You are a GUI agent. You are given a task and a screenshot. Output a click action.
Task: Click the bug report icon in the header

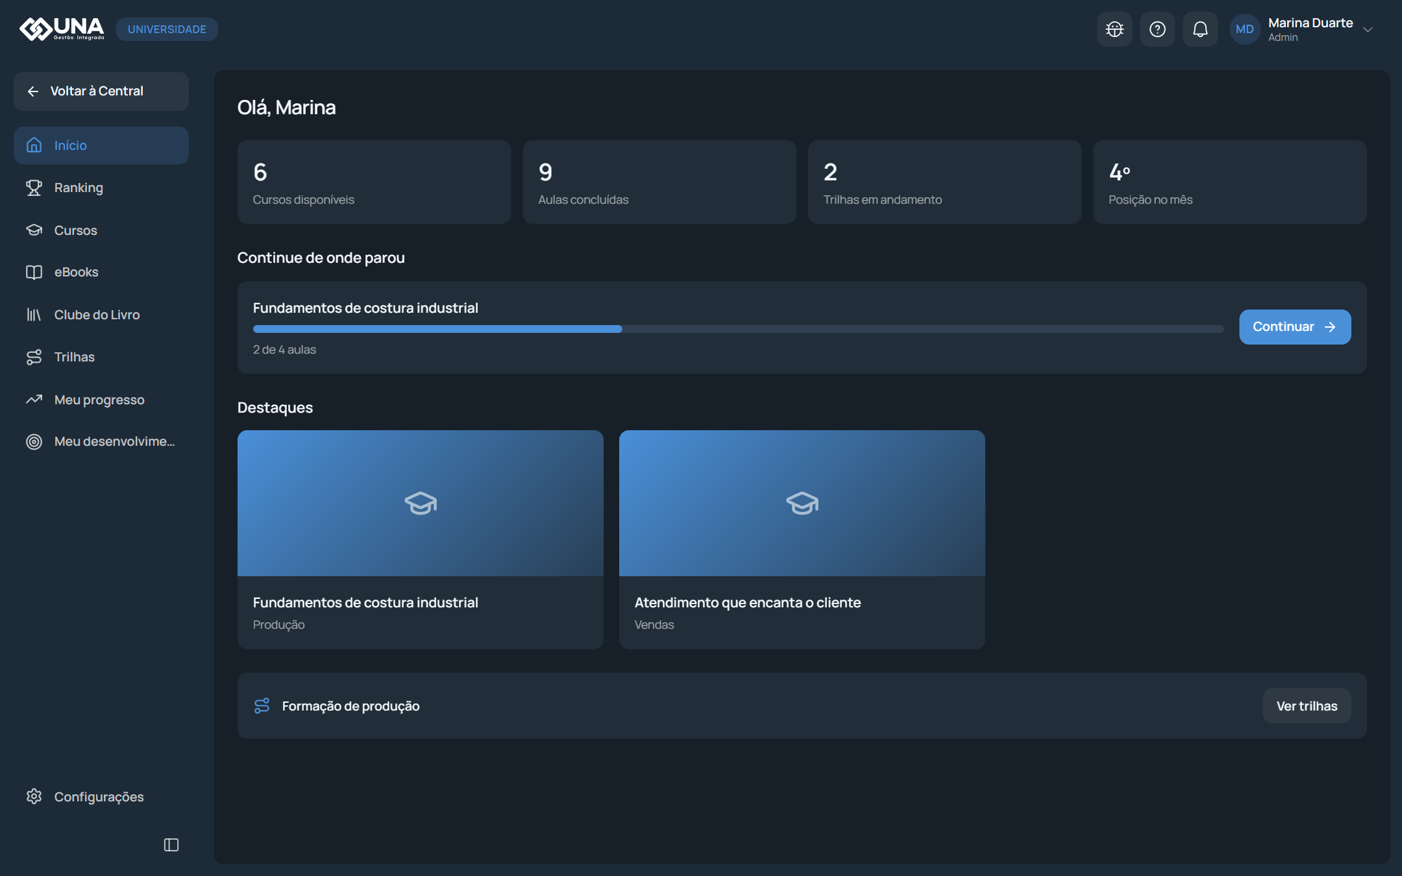tap(1114, 29)
